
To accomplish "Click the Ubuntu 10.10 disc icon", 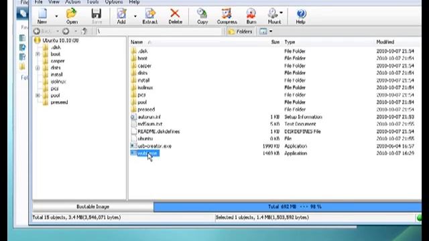I will (x=38, y=40).
